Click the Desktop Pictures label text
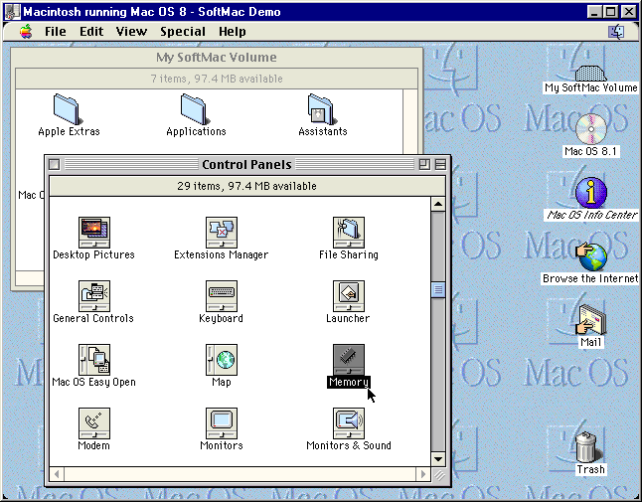This screenshot has width=642, height=502. (x=93, y=254)
